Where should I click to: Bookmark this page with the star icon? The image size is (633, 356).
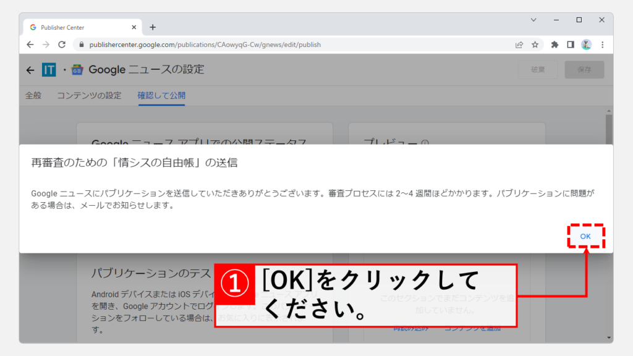coord(535,44)
